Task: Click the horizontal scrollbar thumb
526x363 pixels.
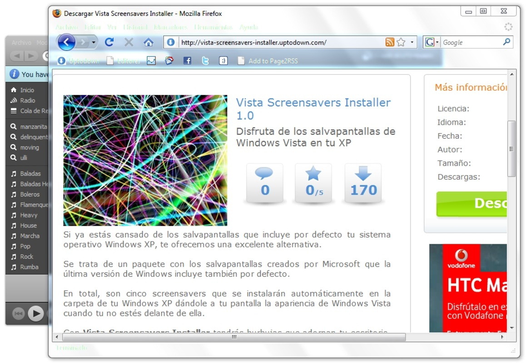Action: (234, 337)
